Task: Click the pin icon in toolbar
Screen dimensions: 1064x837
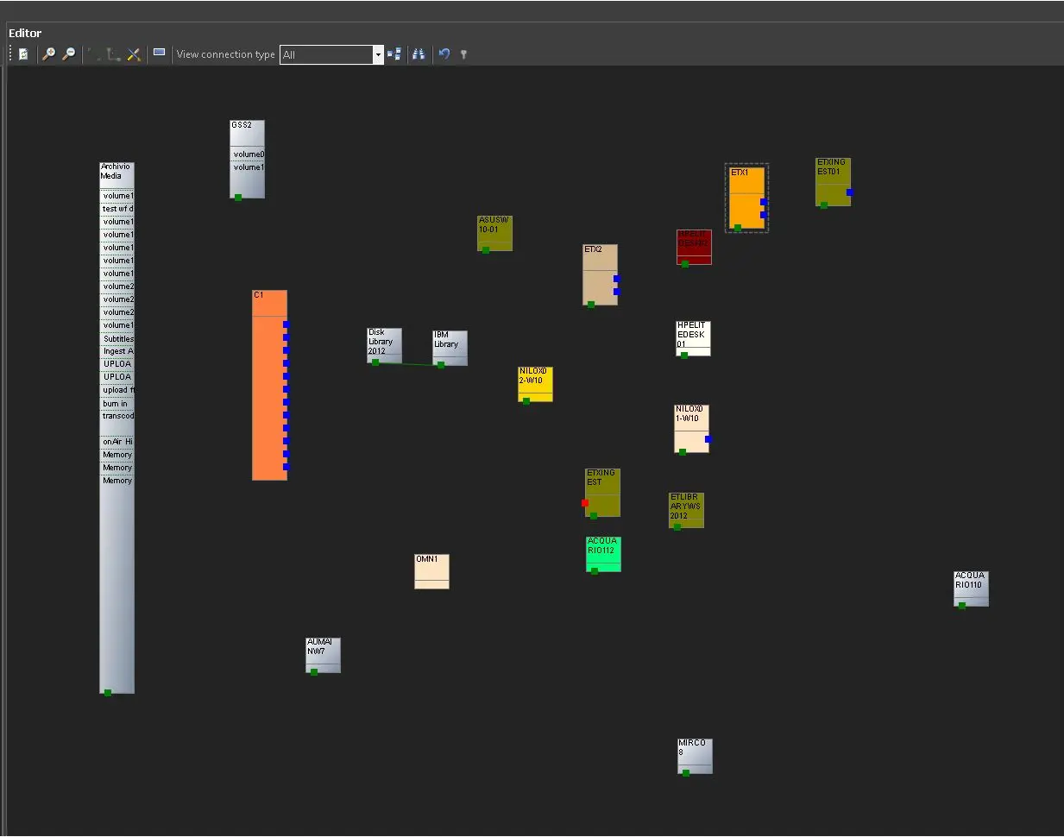Action: [x=463, y=54]
